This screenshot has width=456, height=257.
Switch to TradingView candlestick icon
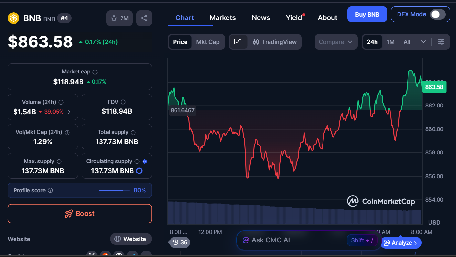click(256, 42)
